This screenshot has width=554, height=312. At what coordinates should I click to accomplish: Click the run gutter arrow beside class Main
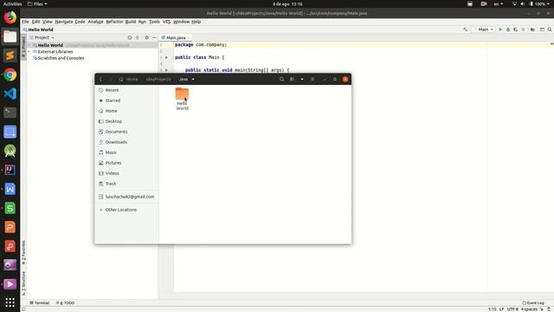166,57
